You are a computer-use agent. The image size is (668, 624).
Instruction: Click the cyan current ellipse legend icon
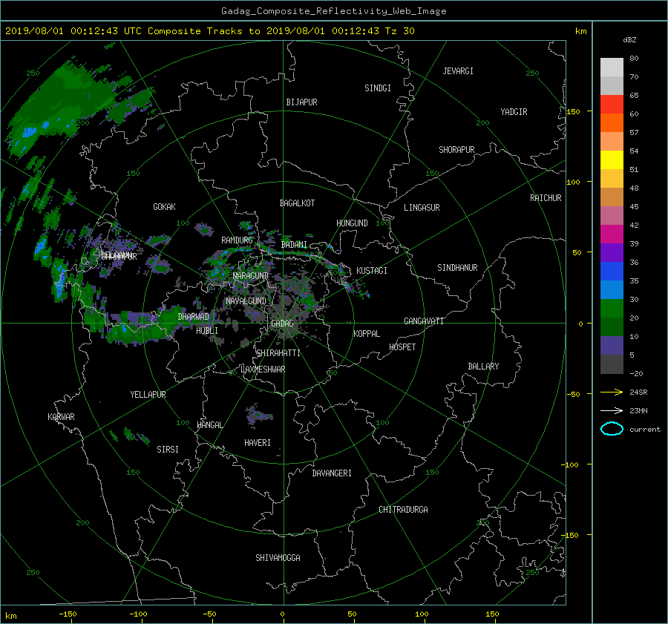[612, 429]
